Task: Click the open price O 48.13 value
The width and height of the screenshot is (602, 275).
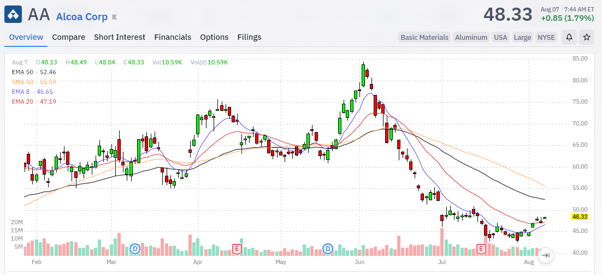Action: coord(46,62)
